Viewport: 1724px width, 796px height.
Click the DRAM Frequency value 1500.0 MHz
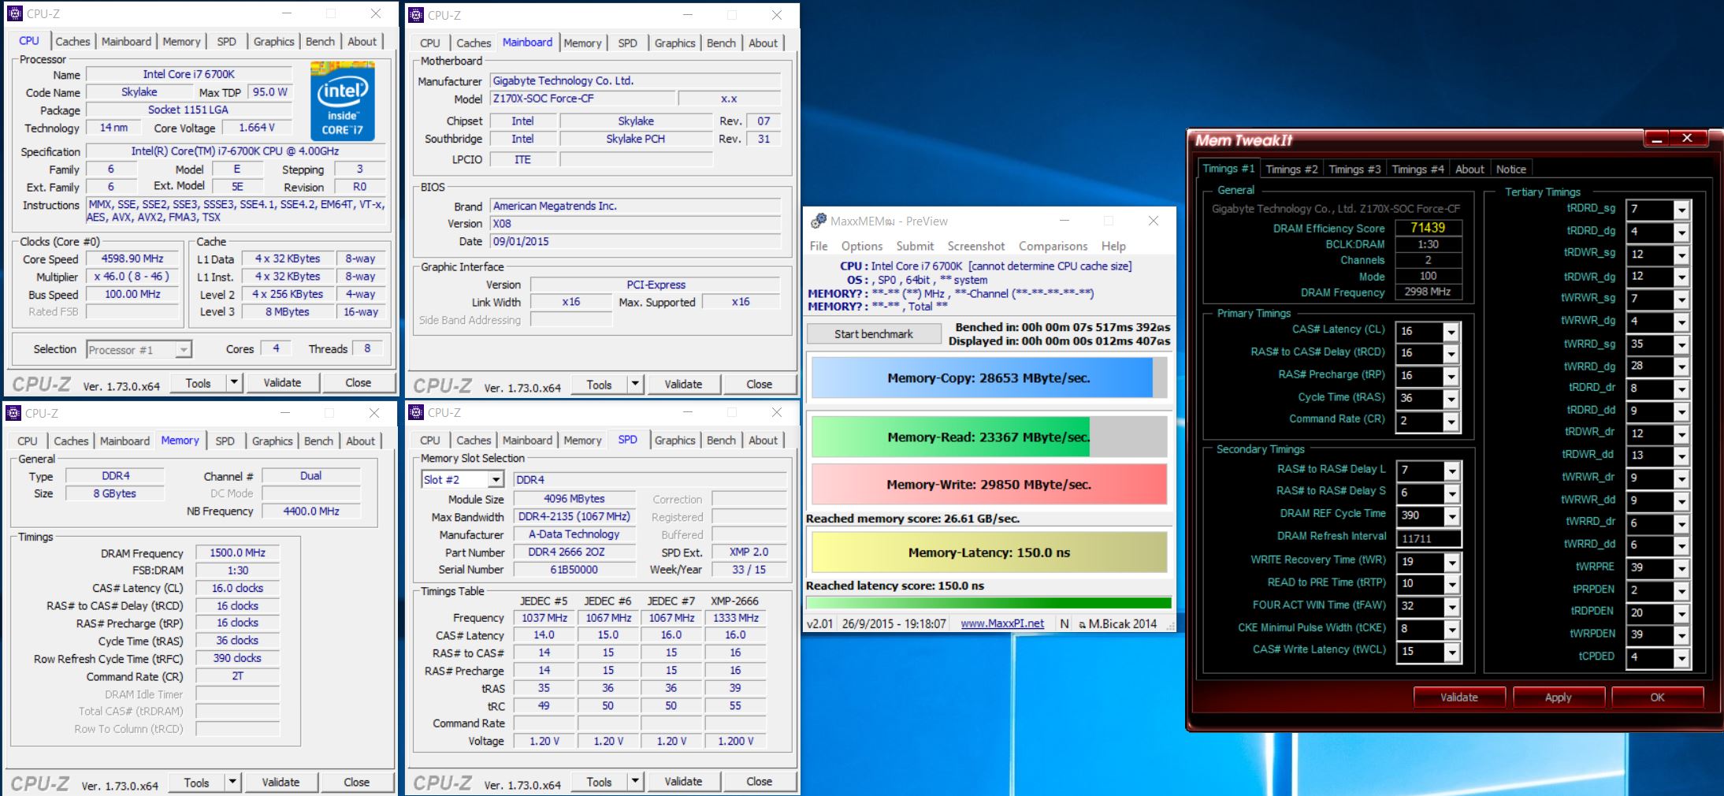click(237, 552)
